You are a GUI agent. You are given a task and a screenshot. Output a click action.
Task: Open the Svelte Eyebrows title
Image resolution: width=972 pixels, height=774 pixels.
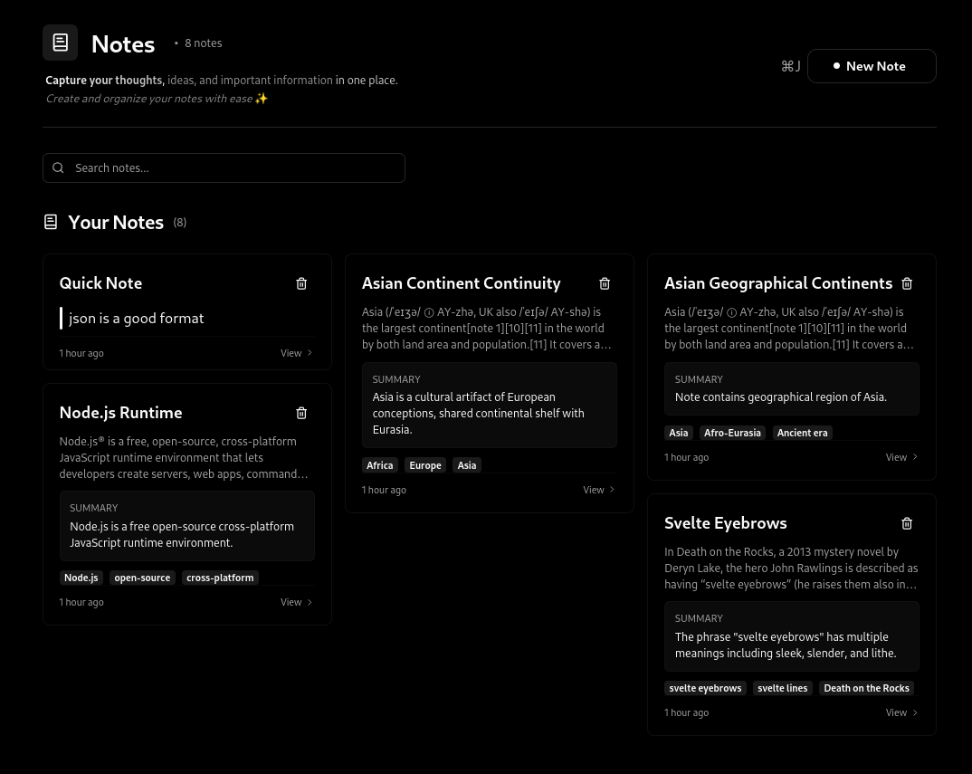pos(726,523)
